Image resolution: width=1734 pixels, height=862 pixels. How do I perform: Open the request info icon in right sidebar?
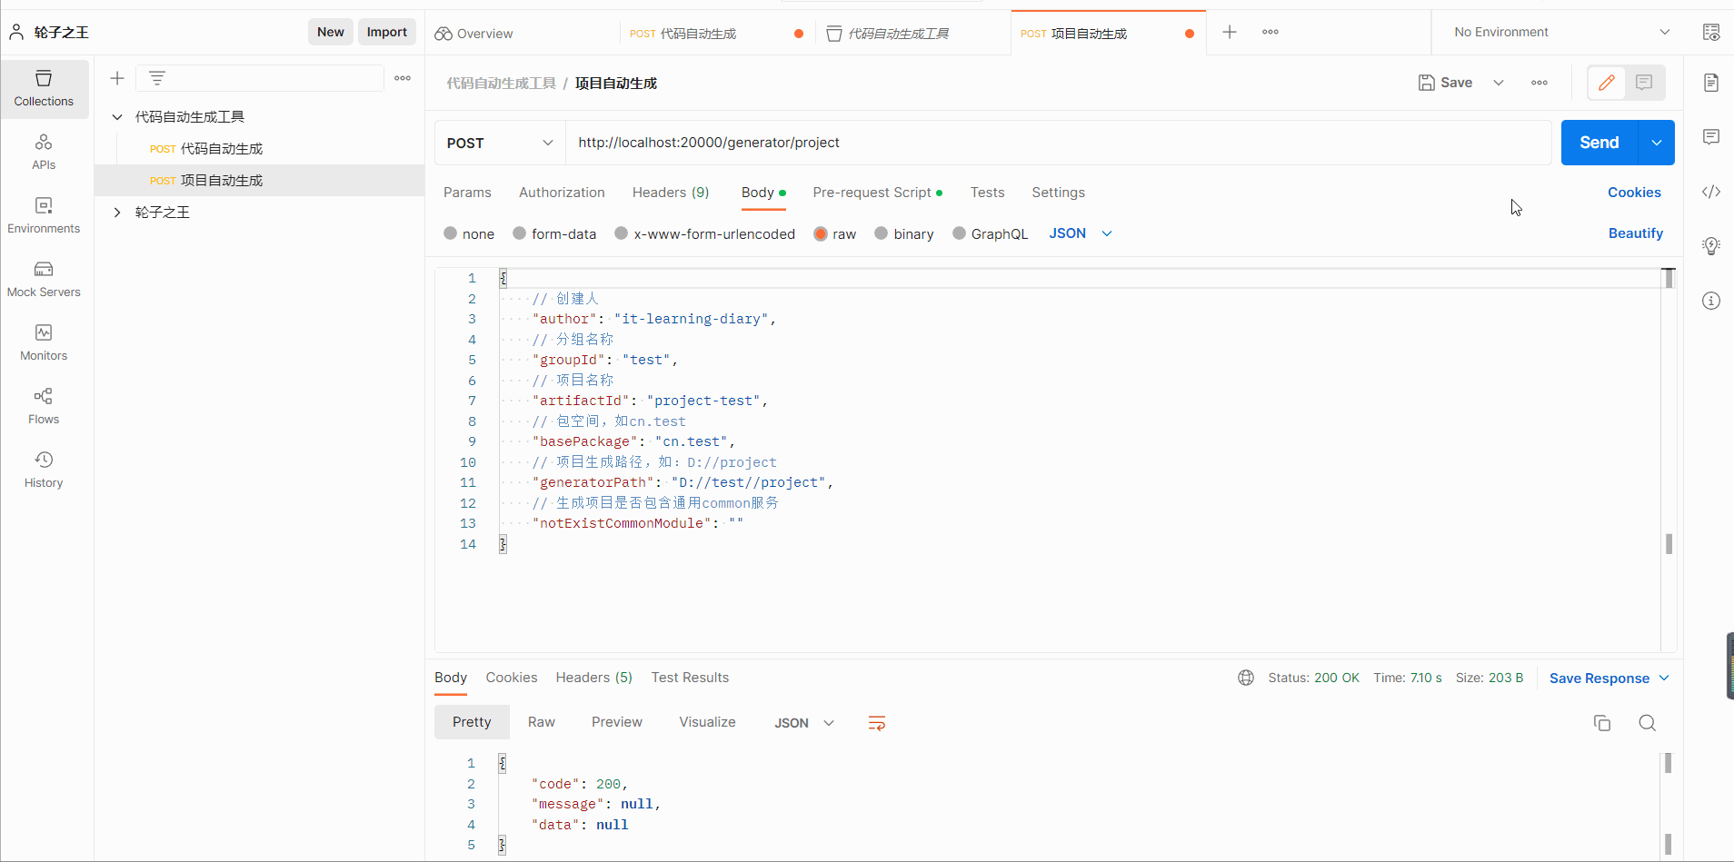[1711, 301]
